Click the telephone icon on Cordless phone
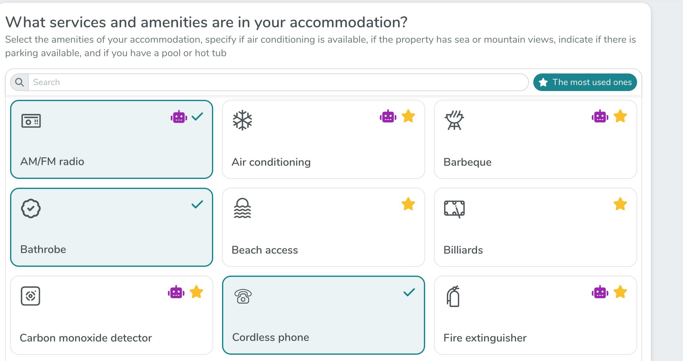Image resolution: width=683 pixels, height=361 pixels. pyautogui.click(x=243, y=296)
